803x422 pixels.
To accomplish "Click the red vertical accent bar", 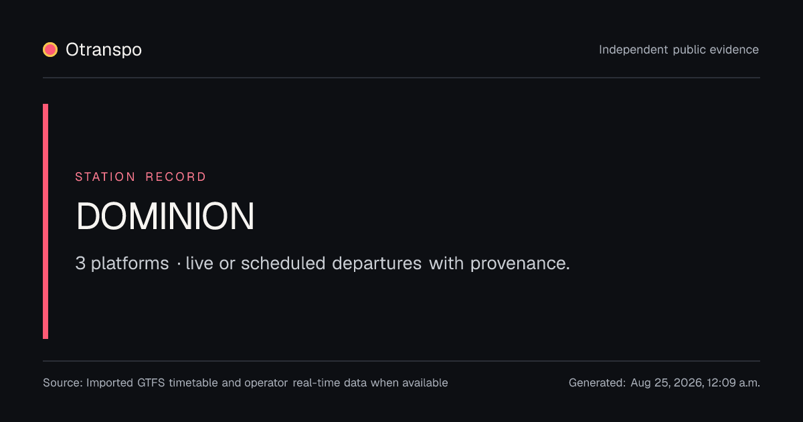I will point(46,221).
